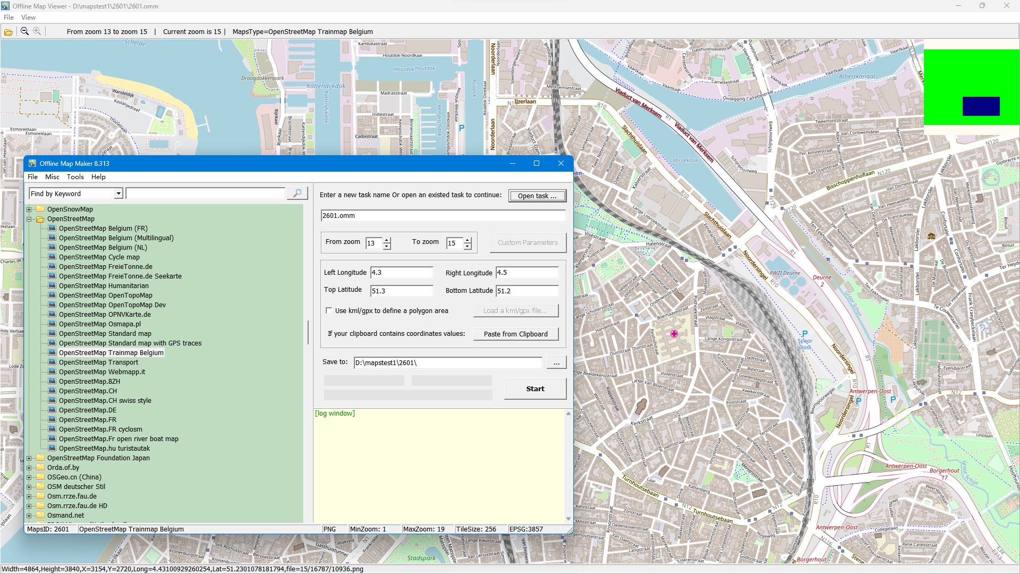
Task: Click the zoom in magnifier in Map Viewer toolbar
Action: coord(37,31)
